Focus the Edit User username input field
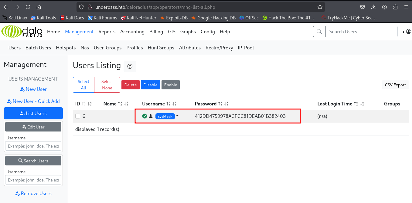 (x=33, y=146)
